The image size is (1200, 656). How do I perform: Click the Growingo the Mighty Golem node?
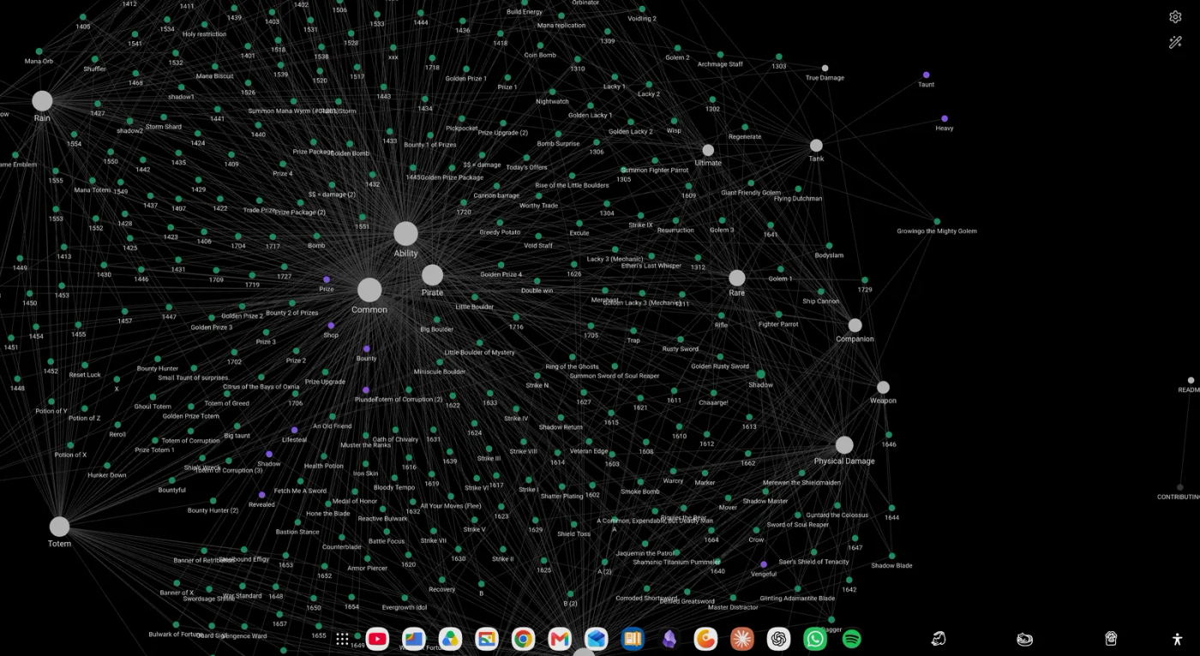point(936,221)
